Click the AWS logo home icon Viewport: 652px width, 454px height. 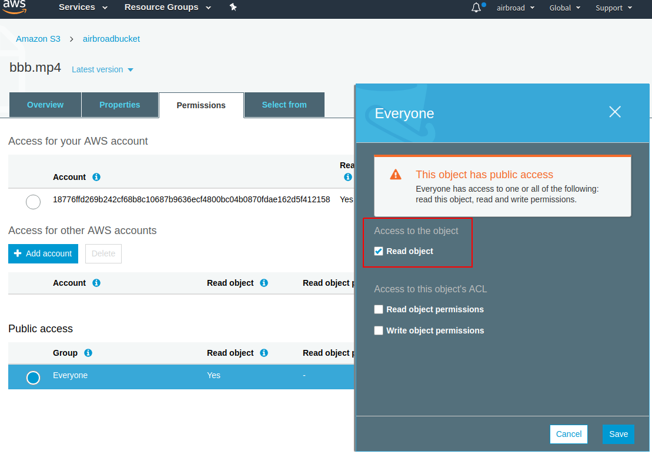pyautogui.click(x=15, y=7)
